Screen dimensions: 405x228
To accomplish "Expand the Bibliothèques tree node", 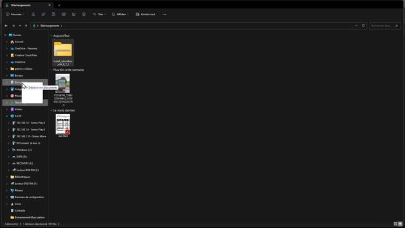I will tap(7, 177).
